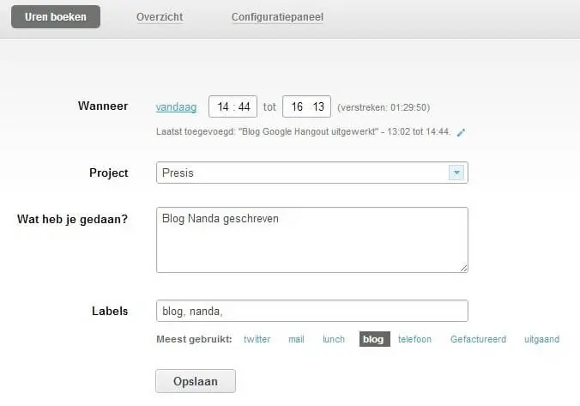Add the mail label

point(296,339)
